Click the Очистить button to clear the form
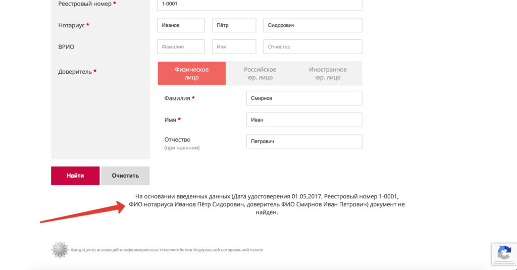 pos(125,176)
